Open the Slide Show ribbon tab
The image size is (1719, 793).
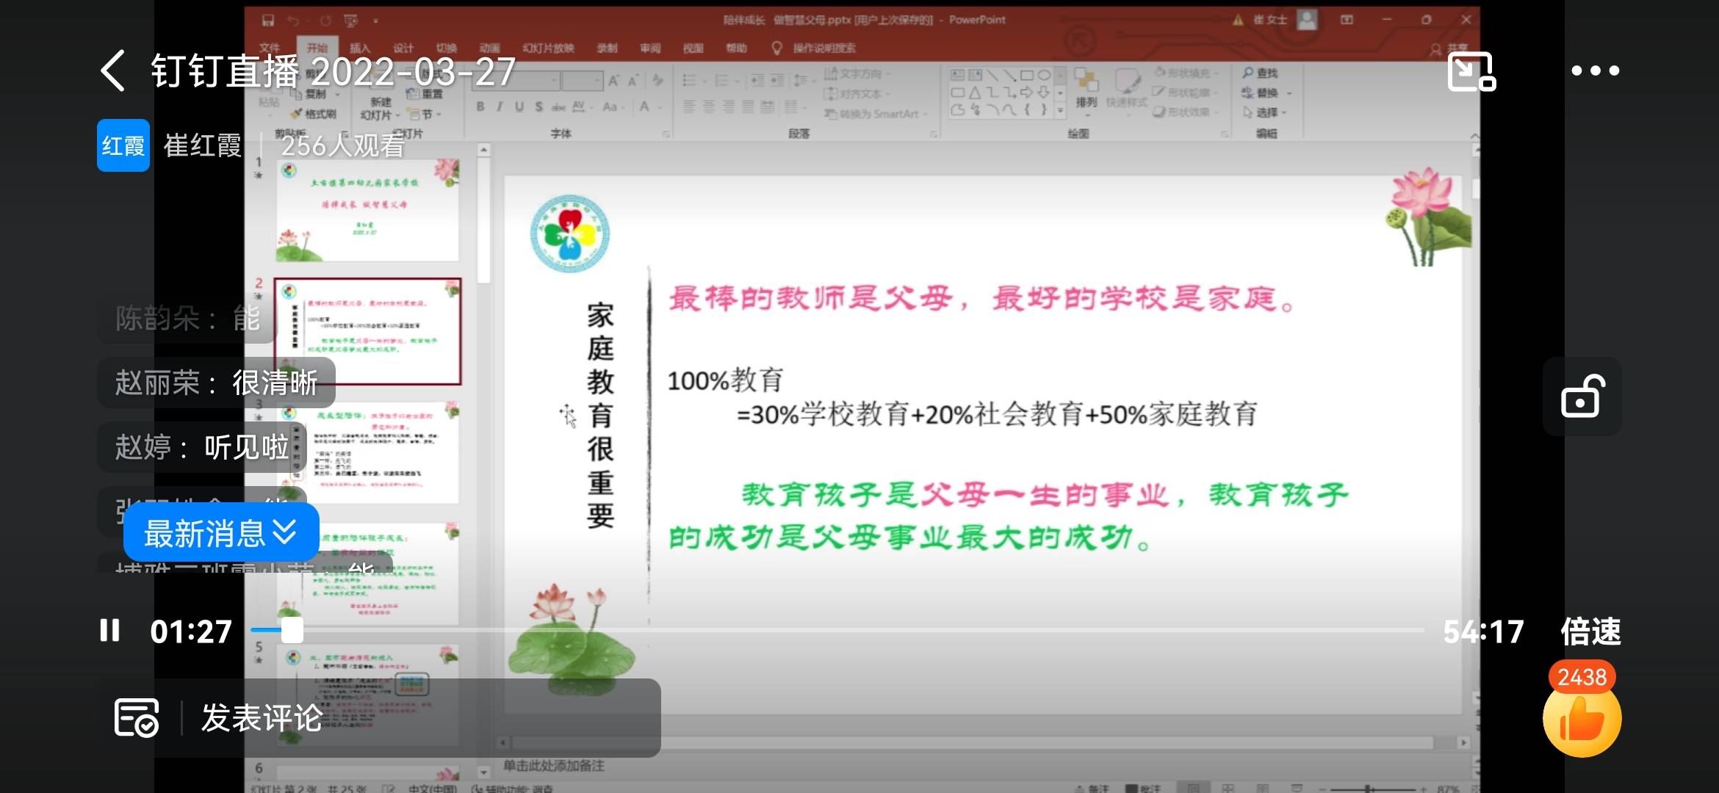click(547, 48)
